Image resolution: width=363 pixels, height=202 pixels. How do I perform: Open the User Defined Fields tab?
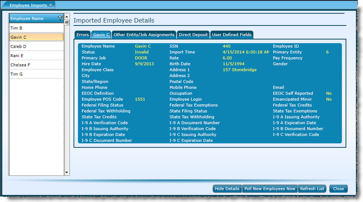[231, 35]
